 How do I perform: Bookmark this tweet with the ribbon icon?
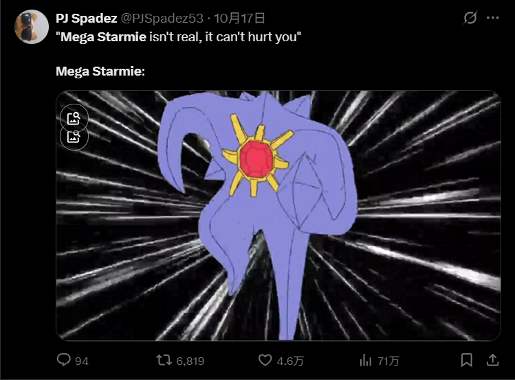click(x=466, y=360)
